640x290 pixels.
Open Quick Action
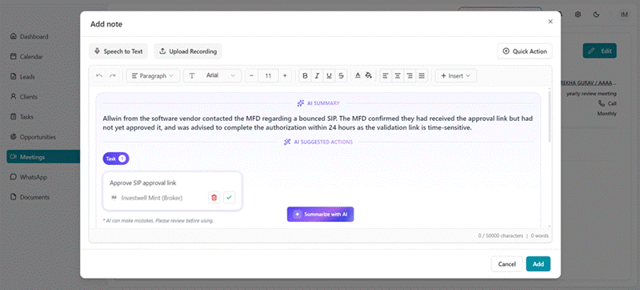click(x=525, y=51)
